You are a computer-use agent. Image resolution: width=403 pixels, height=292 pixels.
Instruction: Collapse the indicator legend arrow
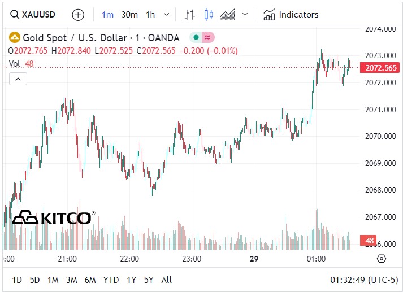(18, 79)
